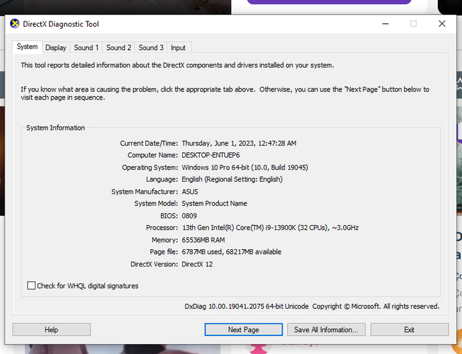Click the Computer Name value DESKTOP-ENTUEP6

tap(211, 155)
